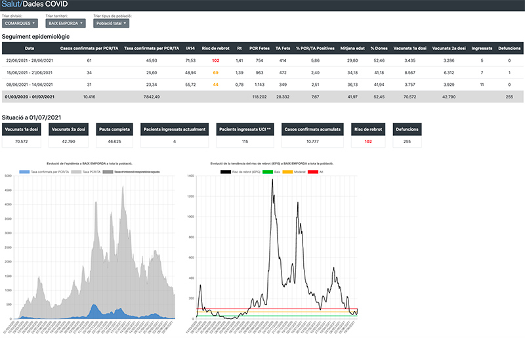Screen dimensions: 525x338
Task: Click the Pacients ingressats UCI card
Action: click(245, 135)
